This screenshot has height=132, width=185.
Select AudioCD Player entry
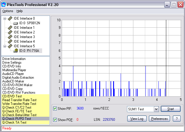13,74
